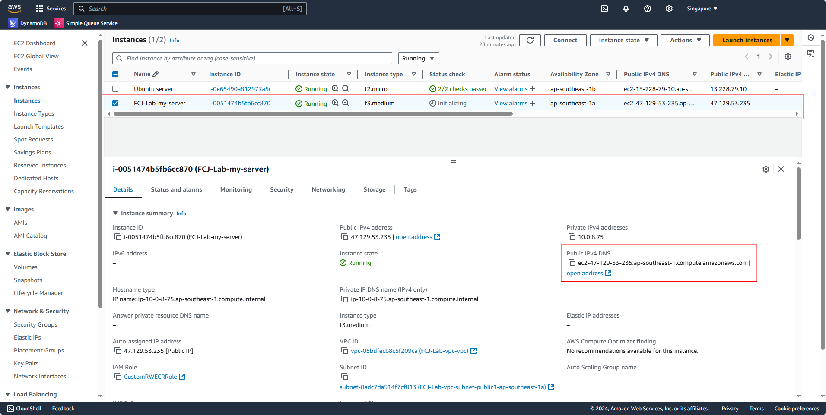Open the Singapore region selector
The image size is (826, 415).
(702, 9)
